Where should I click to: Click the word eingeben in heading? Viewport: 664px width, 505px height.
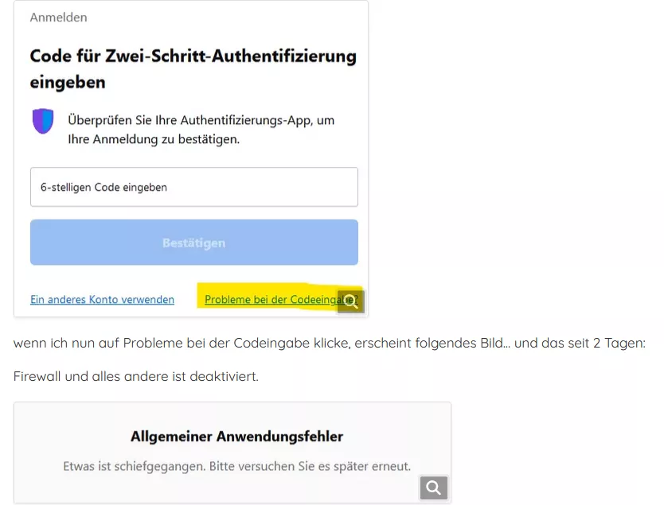click(x=68, y=82)
